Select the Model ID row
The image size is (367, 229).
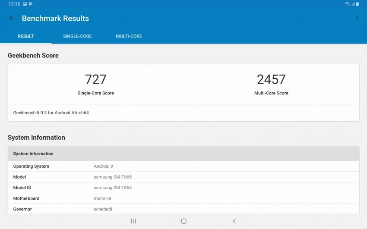click(183, 188)
